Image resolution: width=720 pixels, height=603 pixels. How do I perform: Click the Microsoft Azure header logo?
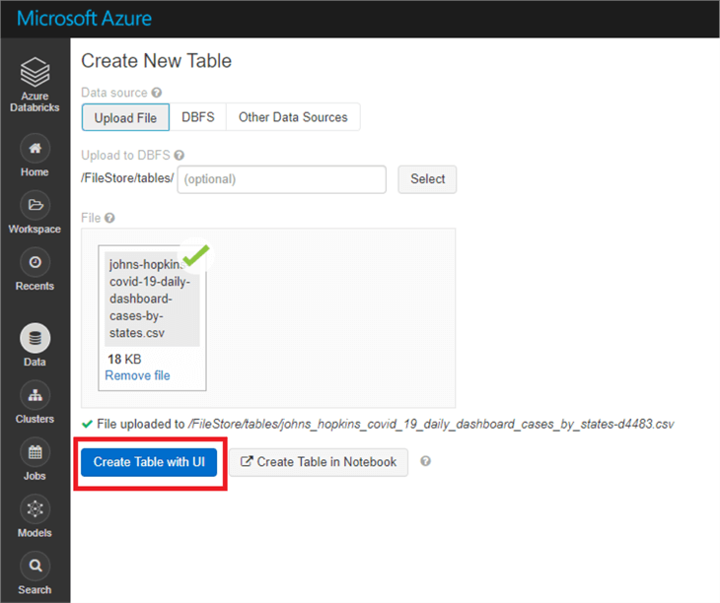pos(84,19)
